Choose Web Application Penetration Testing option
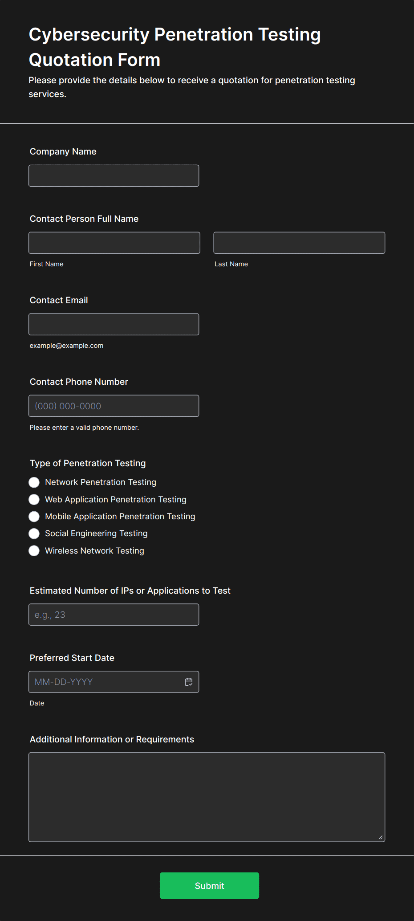414x921 pixels. (34, 500)
